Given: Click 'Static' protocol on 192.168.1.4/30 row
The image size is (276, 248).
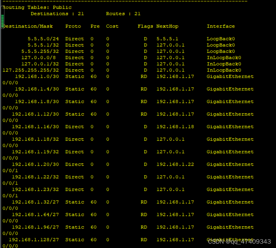Looking at the screenshot, I should click(x=75, y=89).
